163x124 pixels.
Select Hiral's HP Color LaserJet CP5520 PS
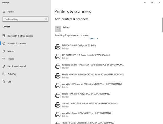click(x=89, y=76)
